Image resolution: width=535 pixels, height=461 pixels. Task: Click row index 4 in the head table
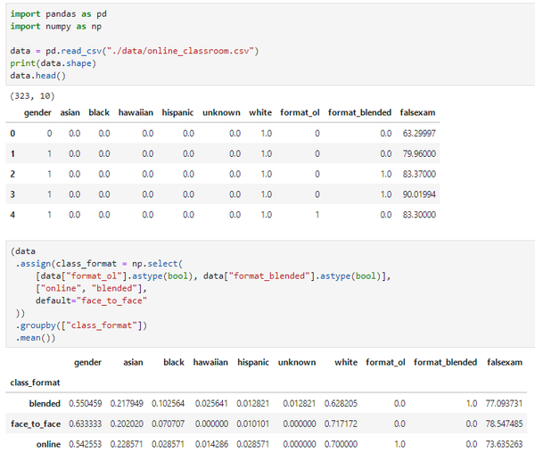click(12, 215)
